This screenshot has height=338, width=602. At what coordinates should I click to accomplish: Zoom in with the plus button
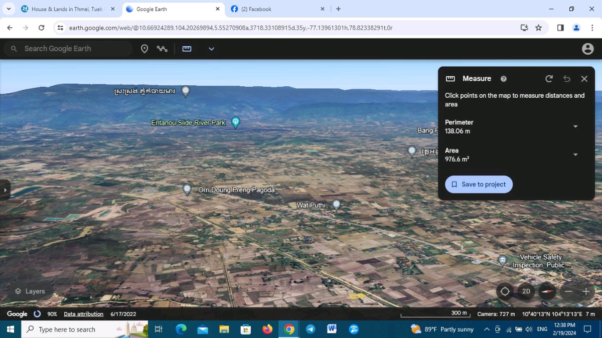pos(586,291)
